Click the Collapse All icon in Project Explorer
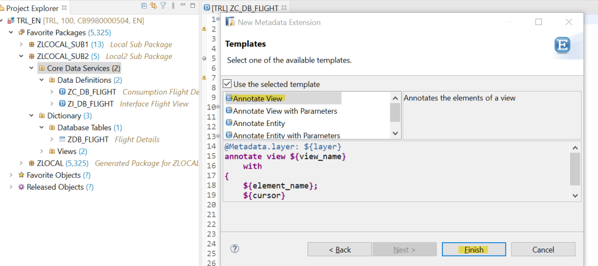Viewport: 598px width, 266px height. point(144,6)
